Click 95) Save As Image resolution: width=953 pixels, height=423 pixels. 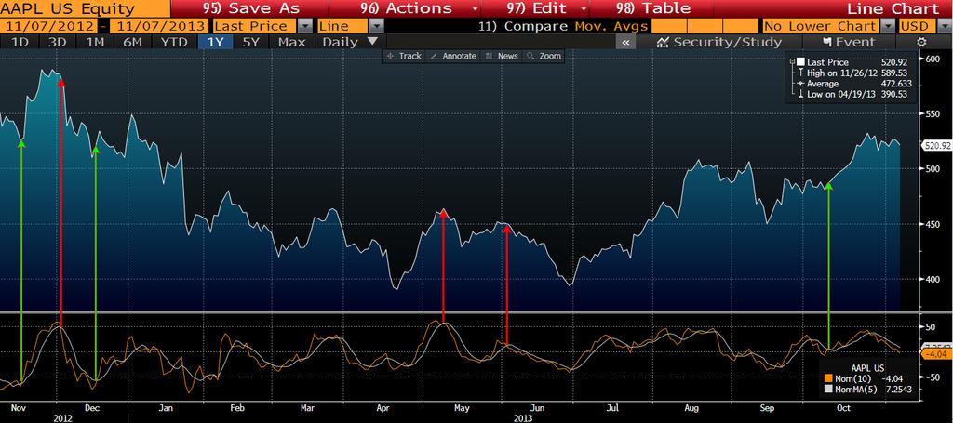pos(249,8)
